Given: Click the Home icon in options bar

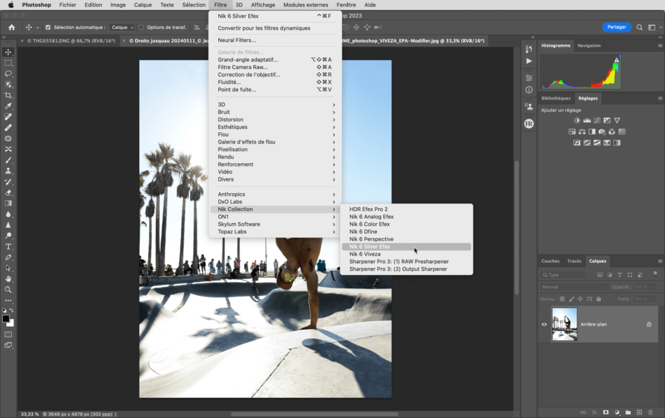Looking at the screenshot, I should click(12, 27).
